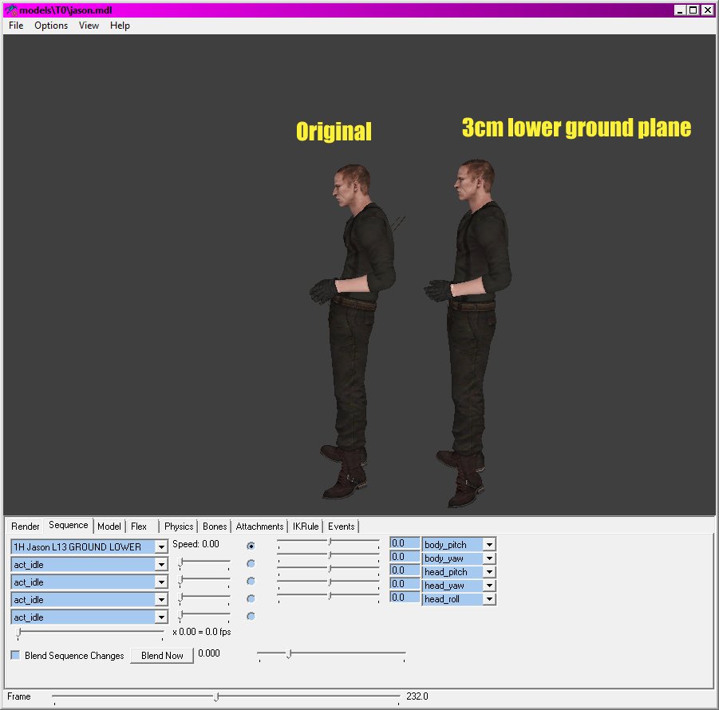Select the second sequence layer radio button
The width and height of the screenshot is (719, 710).
point(251,563)
